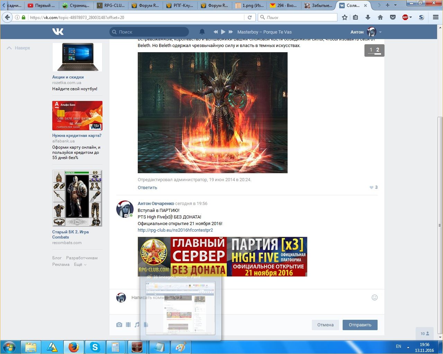This screenshot has width=443, height=354.
Task: Skip to next track in VK player
Action: [231, 32]
